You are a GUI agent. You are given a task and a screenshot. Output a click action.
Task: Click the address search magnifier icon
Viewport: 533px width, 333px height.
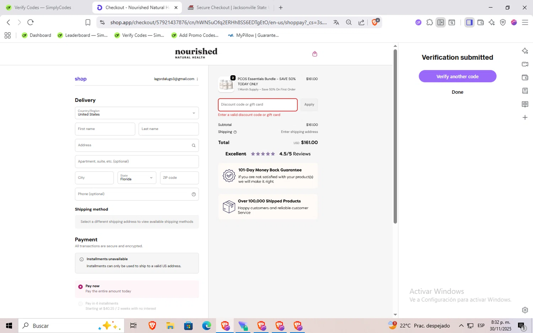194,145
